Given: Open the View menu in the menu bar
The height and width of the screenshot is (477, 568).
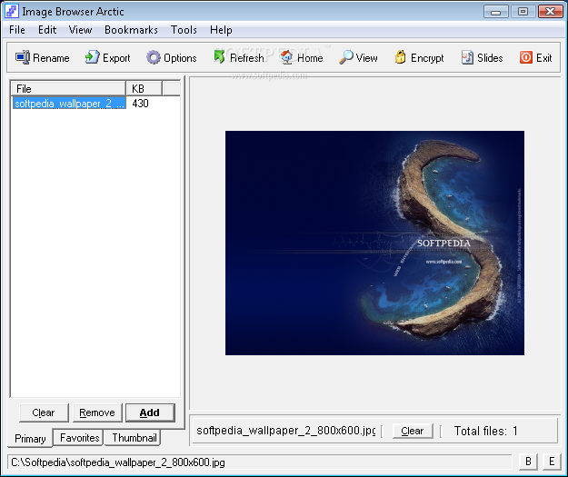Looking at the screenshot, I should (x=80, y=30).
